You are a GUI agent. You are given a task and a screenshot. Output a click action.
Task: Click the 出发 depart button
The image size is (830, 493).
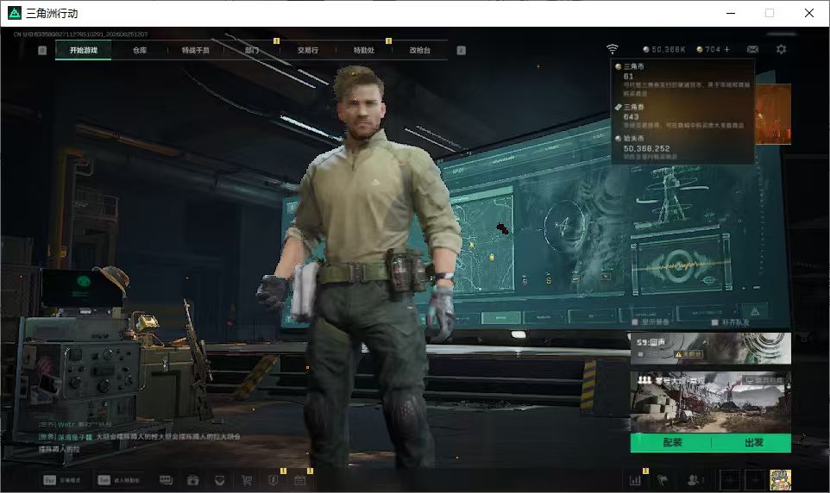click(752, 442)
